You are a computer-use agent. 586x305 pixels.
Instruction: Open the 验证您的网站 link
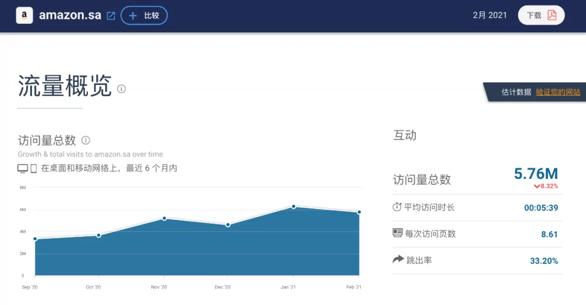click(x=558, y=92)
